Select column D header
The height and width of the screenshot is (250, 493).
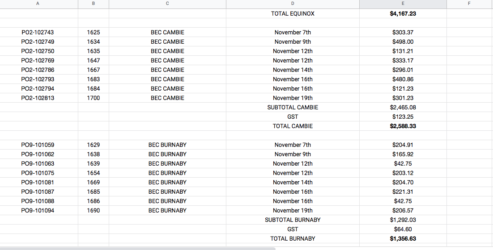pyautogui.click(x=293, y=4)
